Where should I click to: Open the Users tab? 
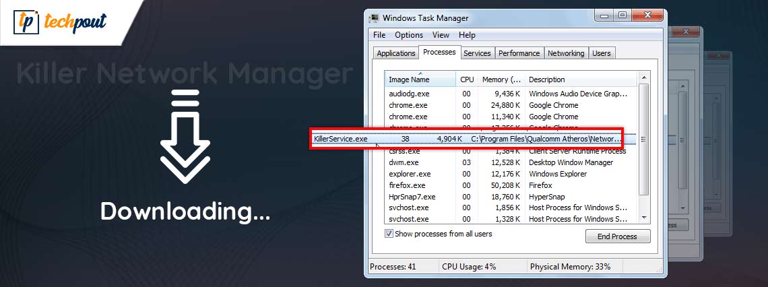tap(601, 53)
